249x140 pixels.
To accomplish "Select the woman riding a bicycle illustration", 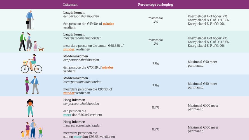I will click(31, 64).
